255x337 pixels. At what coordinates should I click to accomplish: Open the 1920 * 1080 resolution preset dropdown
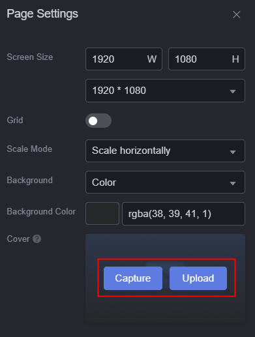[165, 91]
